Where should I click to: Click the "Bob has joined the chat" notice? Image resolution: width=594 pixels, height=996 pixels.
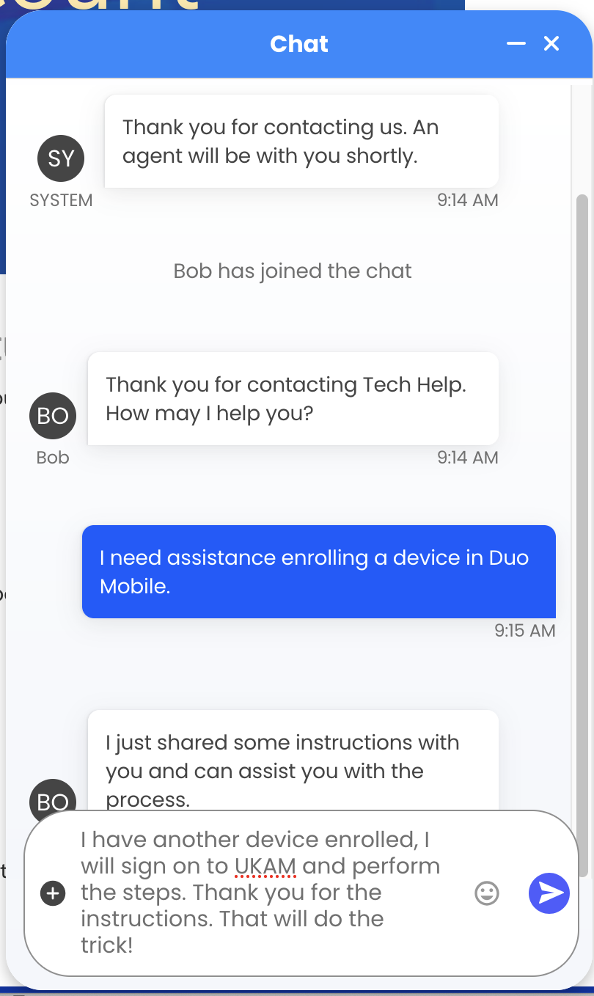(293, 271)
